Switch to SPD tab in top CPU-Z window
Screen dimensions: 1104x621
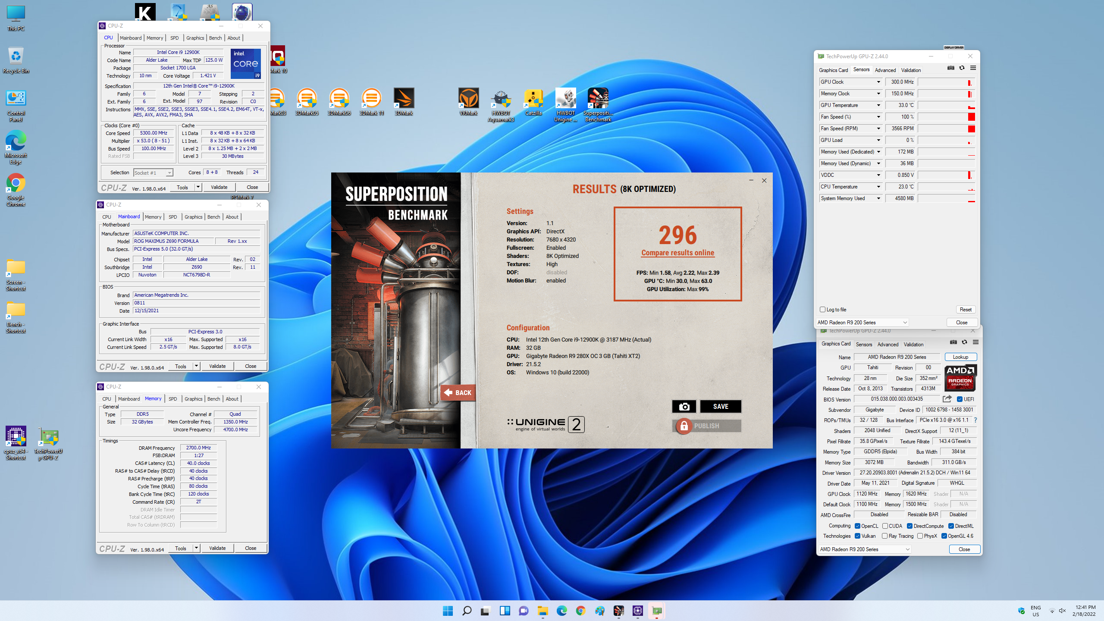click(174, 38)
